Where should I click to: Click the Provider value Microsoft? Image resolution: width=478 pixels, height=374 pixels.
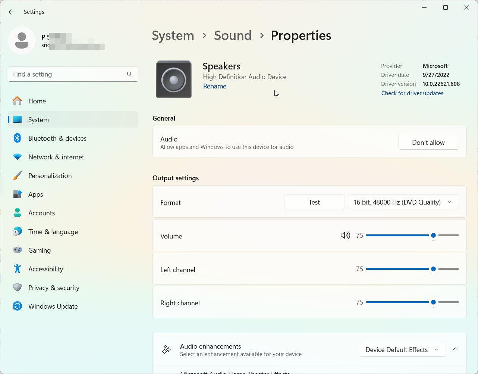435,66
